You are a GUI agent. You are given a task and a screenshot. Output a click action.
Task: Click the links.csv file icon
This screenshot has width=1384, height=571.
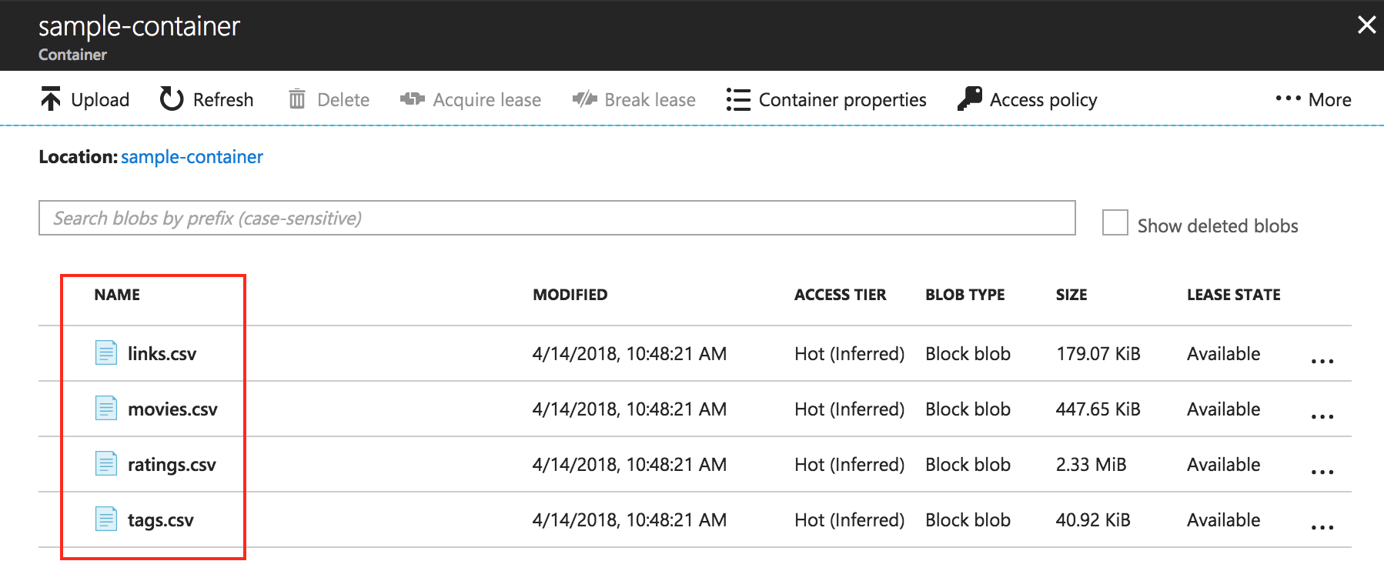click(x=106, y=352)
